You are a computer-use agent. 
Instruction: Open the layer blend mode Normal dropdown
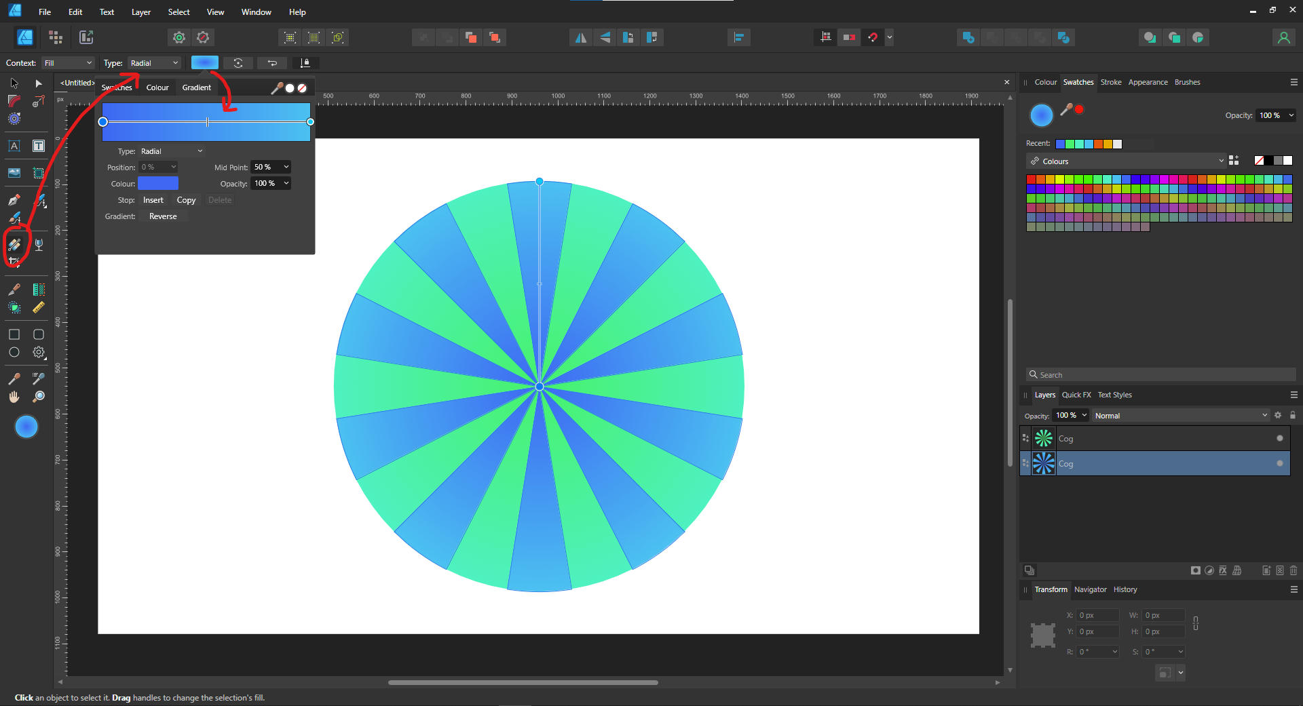click(1181, 416)
